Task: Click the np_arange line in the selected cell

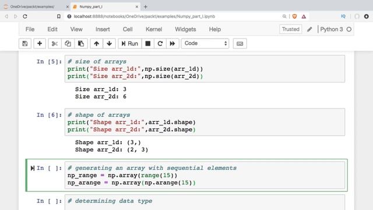Action: [132, 183]
